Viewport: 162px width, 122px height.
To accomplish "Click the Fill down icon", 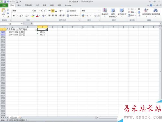I will (x=139, y=12).
